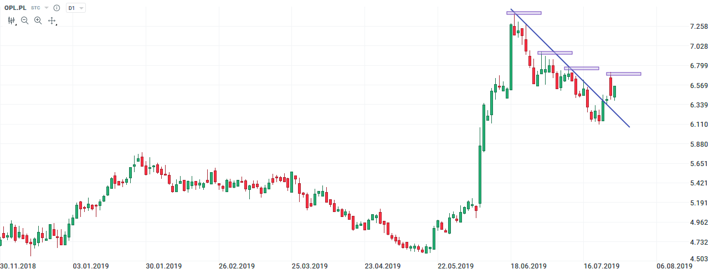This screenshot has height=274, width=719.
Task: Select the third purple rectangle from the top
Action: [x=582, y=68]
